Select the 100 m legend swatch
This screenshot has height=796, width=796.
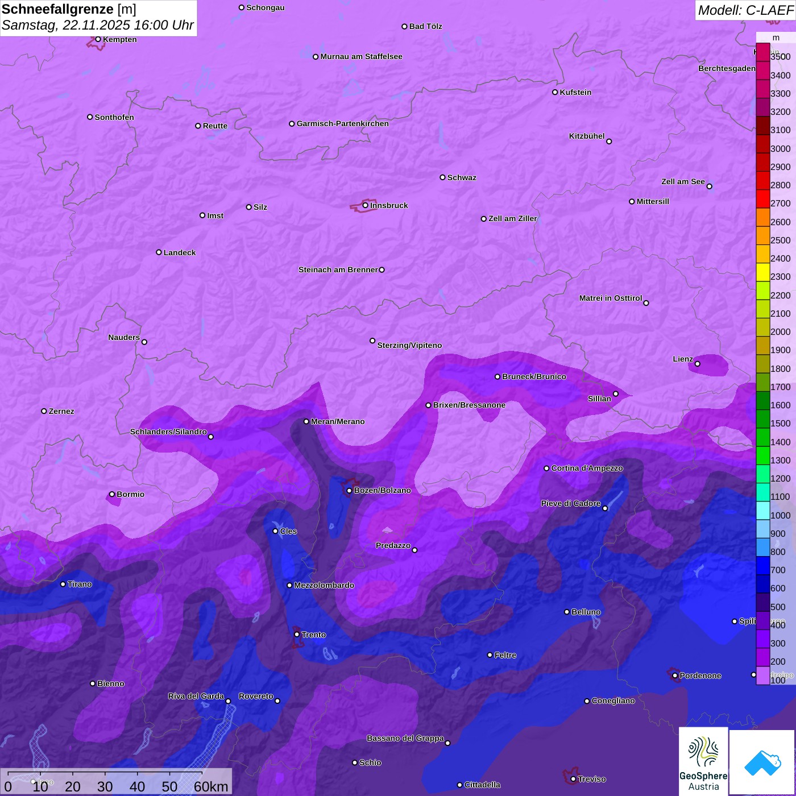[x=762, y=675]
